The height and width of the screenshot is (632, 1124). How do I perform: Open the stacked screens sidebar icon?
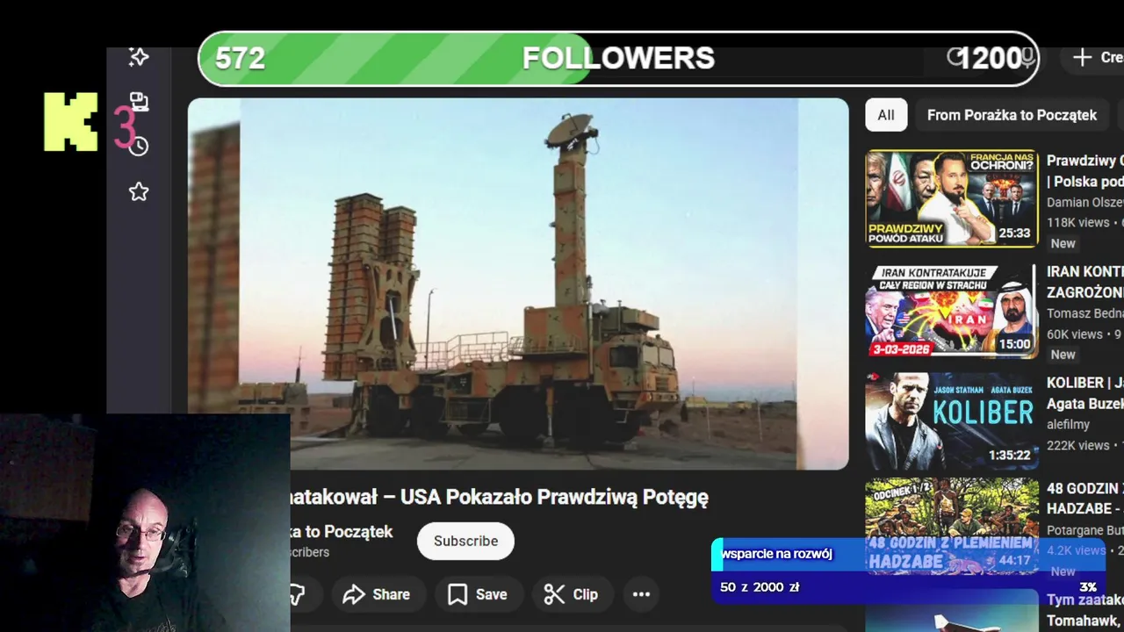[139, 101]
